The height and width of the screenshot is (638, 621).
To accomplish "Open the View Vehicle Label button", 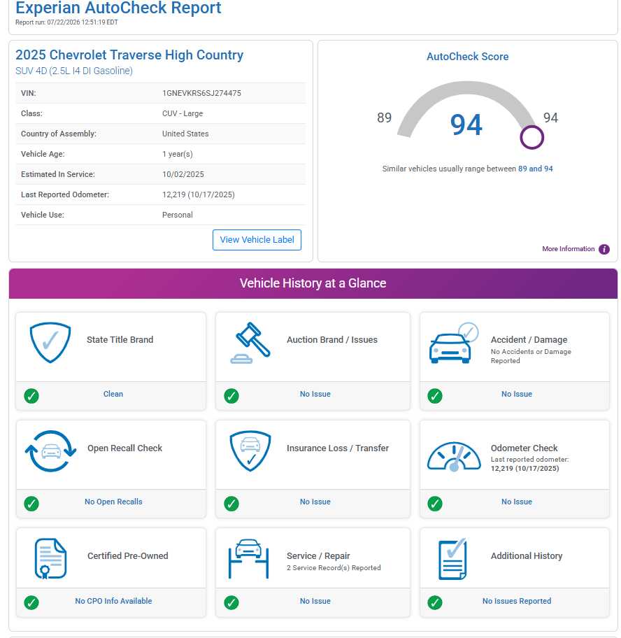I will click(x=257, y=240).
